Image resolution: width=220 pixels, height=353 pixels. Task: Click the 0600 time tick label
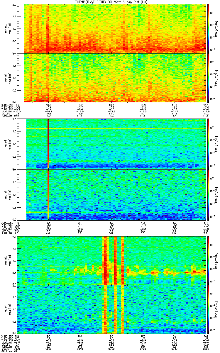pyautogui.click(x=17, y=348)
